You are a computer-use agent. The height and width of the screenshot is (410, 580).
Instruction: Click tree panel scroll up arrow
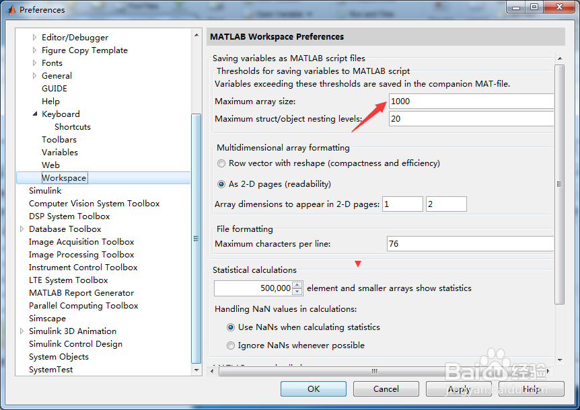pos(196,36)
